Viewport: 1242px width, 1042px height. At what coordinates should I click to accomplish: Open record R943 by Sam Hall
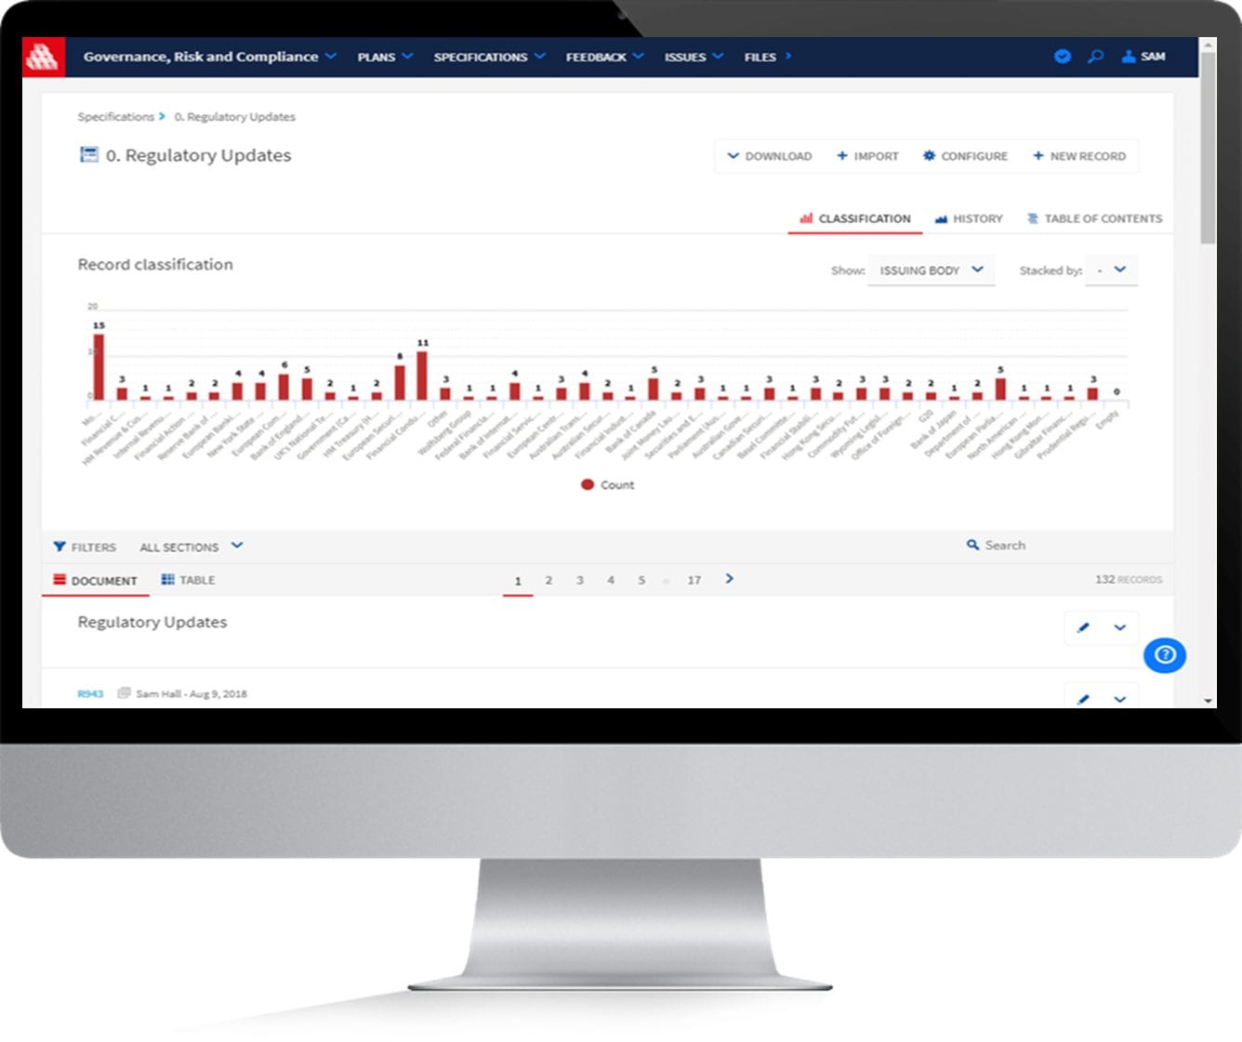90,693
